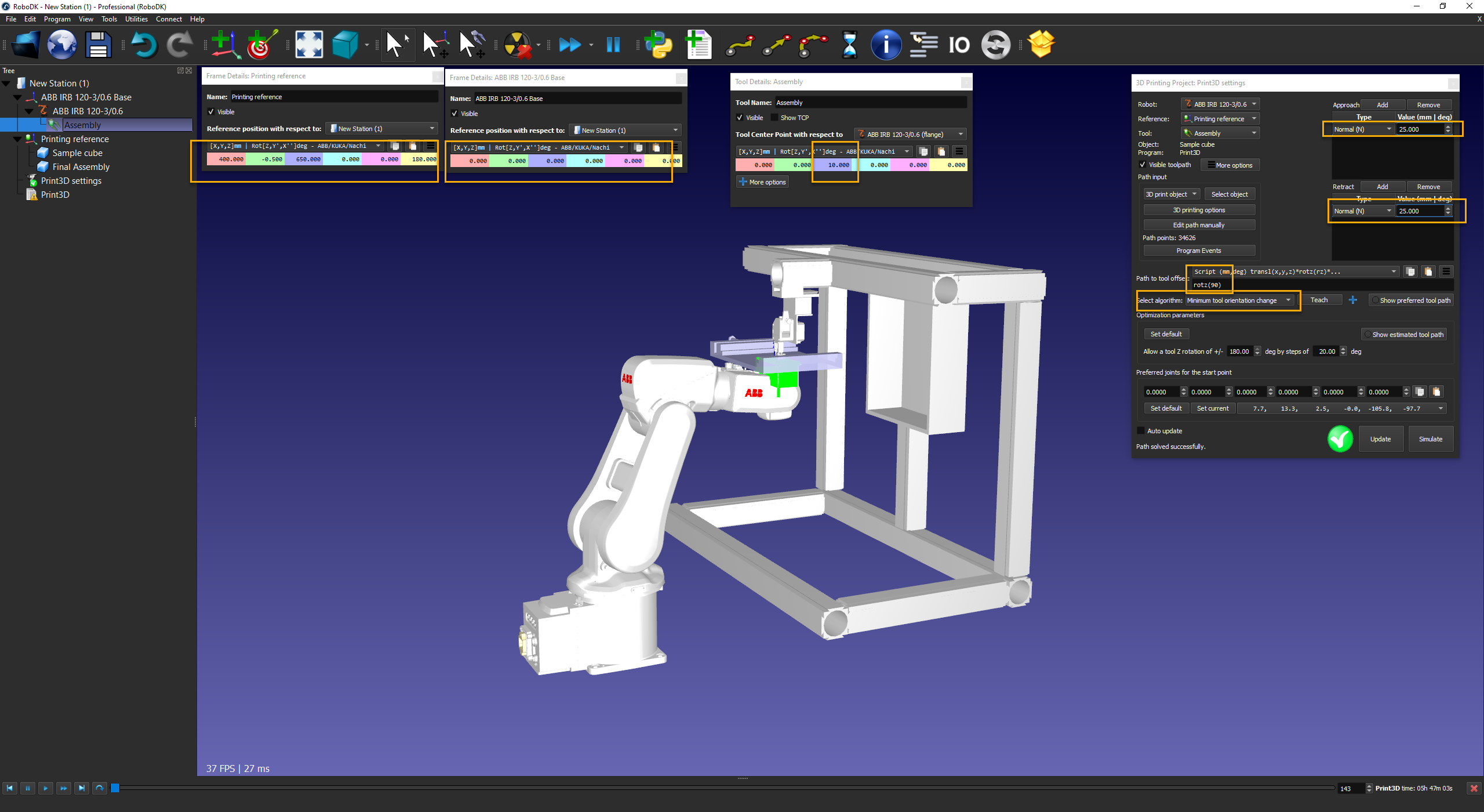1484x812 pixels.
Task: Save station with floppy disk icon
Action: point(98,45)
